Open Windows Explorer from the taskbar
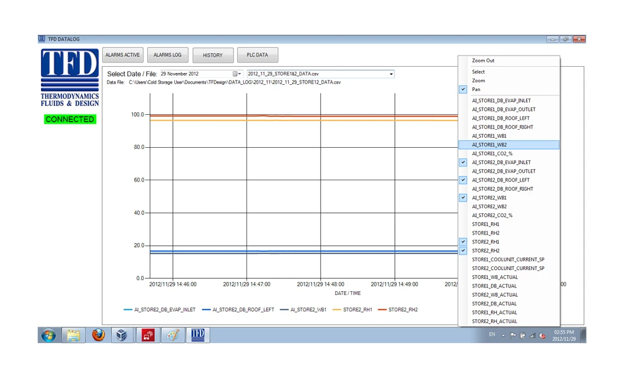 [x=73, y=335]
